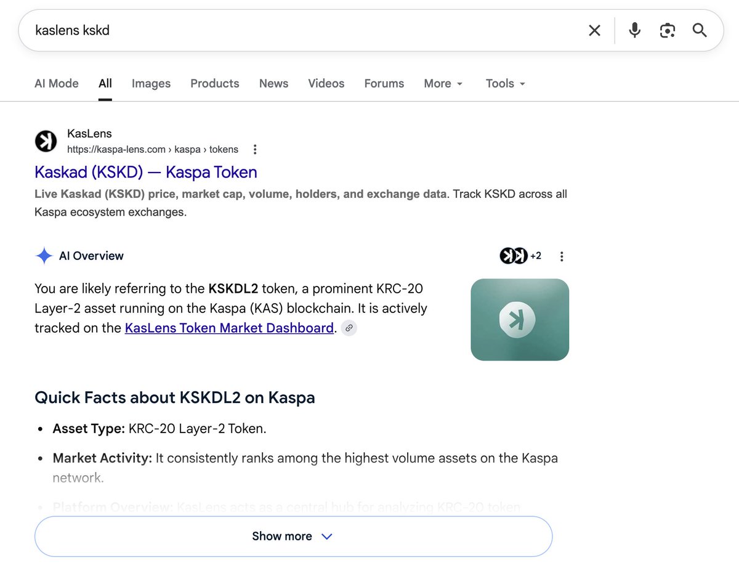
Task: Click 'Quick Facts about KSKDL2 on Kaspa' heading
Action: point(175,397)
